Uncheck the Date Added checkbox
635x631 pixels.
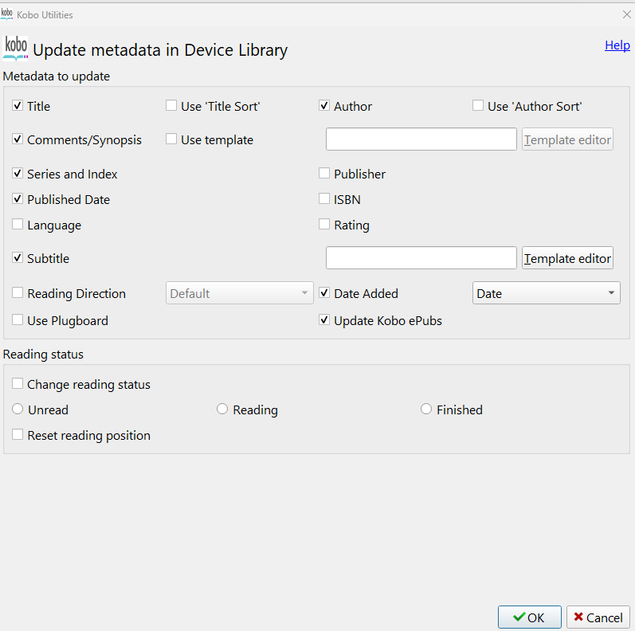pos(324,293)
